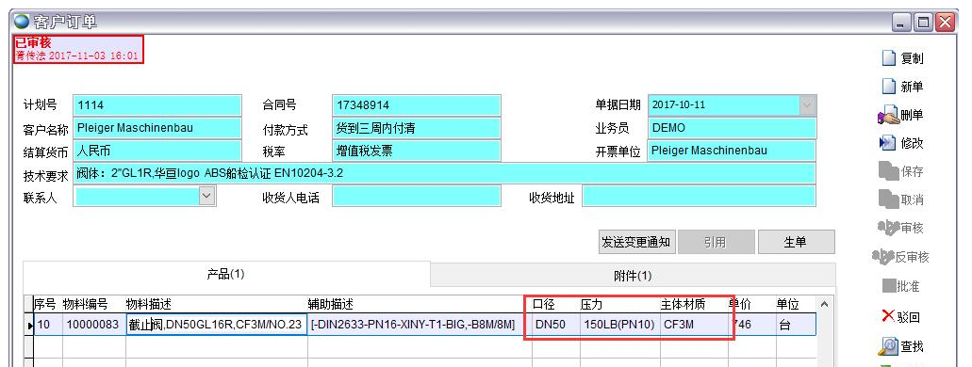
Task: Click the 结算货币 field 人民币
Action: [x=157, y=151]
